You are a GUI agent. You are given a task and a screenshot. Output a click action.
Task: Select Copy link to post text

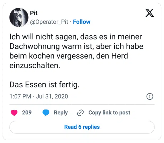[109, 113]
